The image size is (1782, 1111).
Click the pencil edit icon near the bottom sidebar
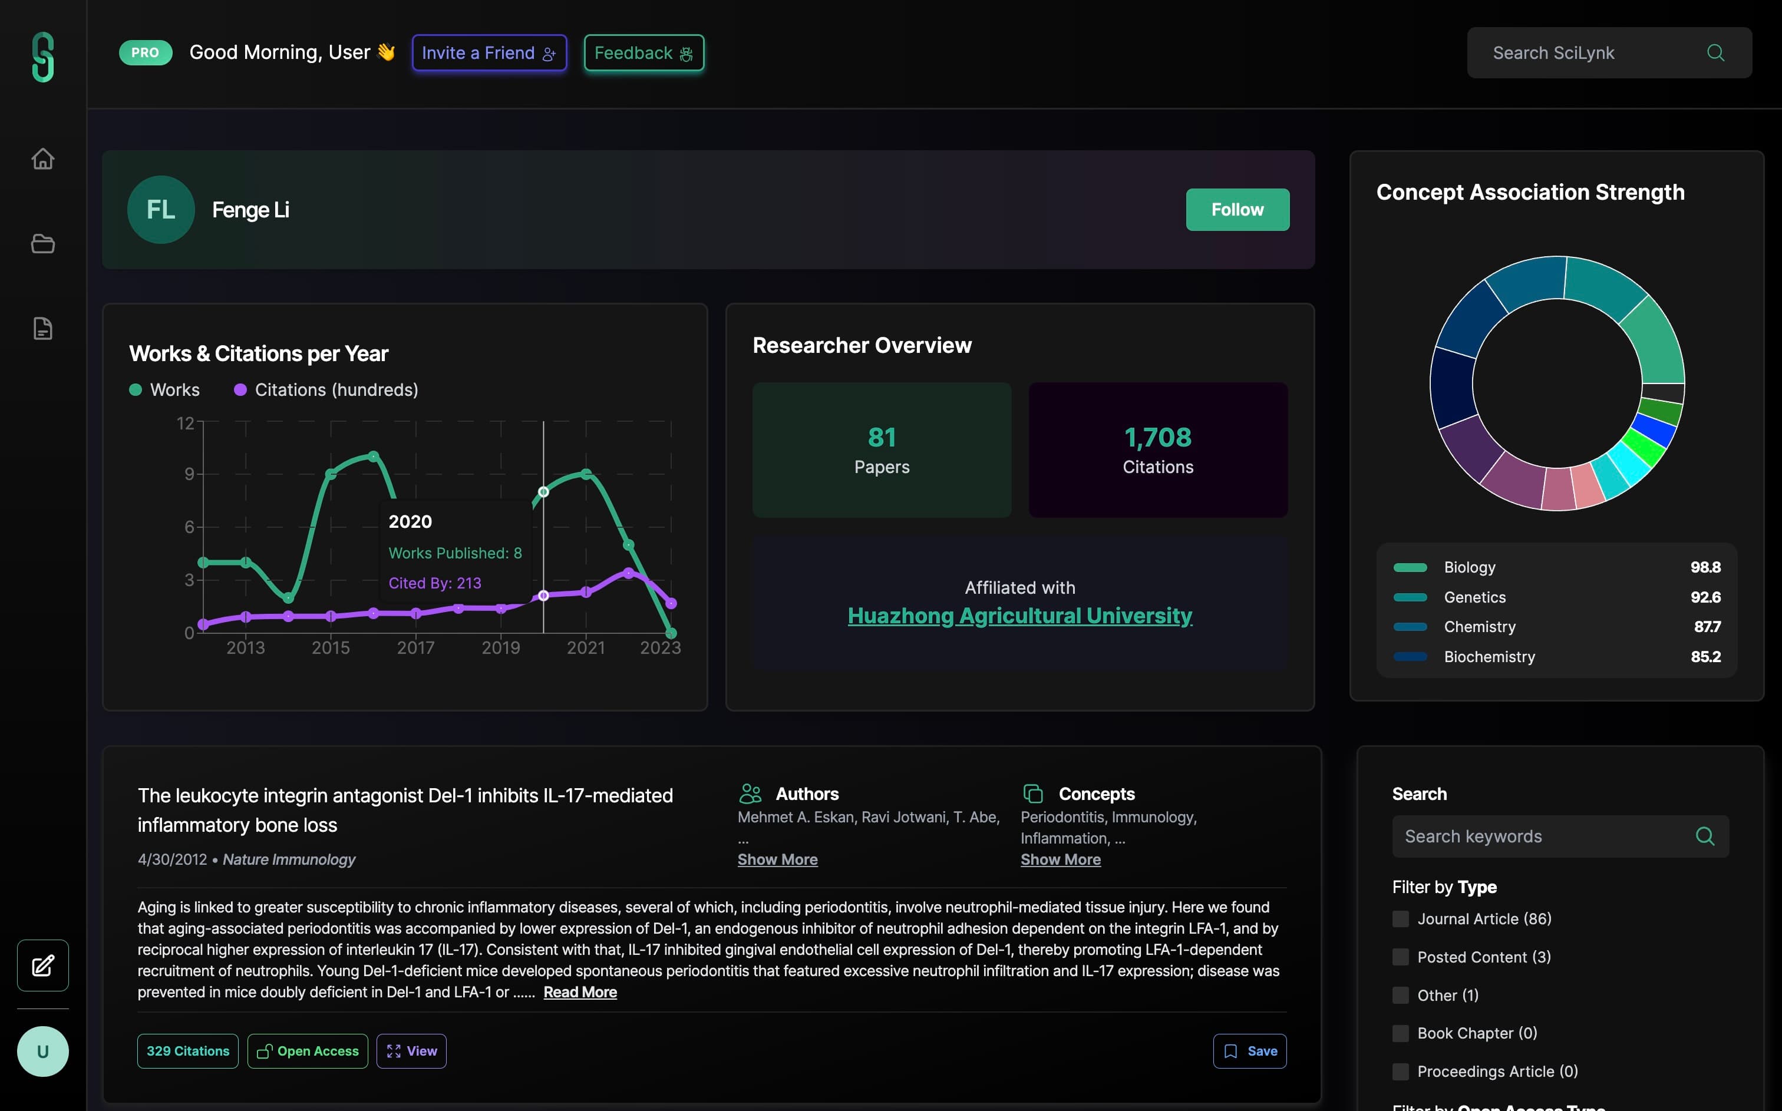coord(42,965)
